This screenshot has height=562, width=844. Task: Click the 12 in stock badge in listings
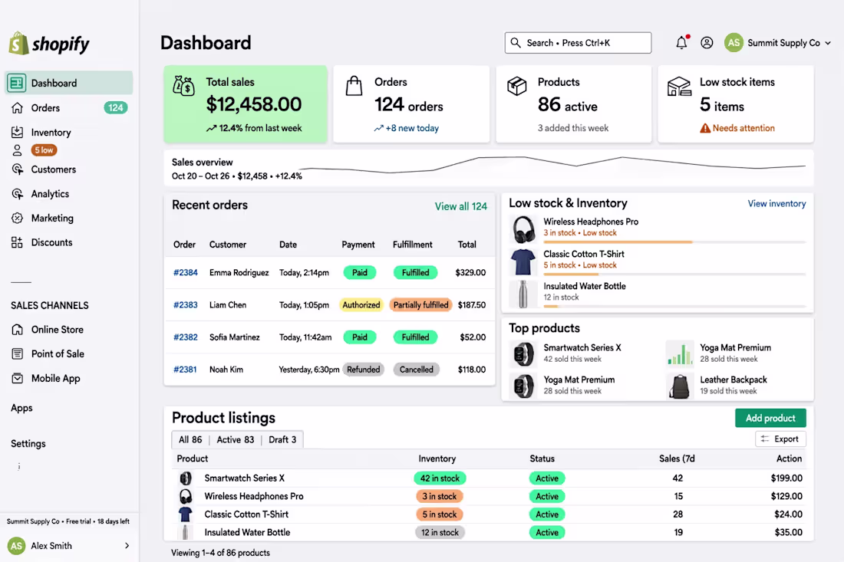point(440,532)
